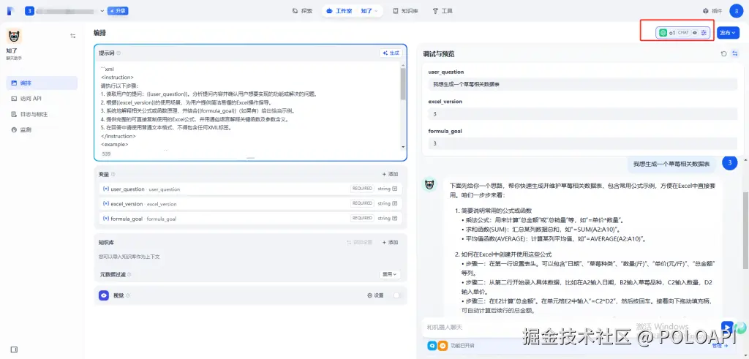Open the 插件 plugins page
Image resolution: width=749 pixels, height=359 pixels.
712,11
